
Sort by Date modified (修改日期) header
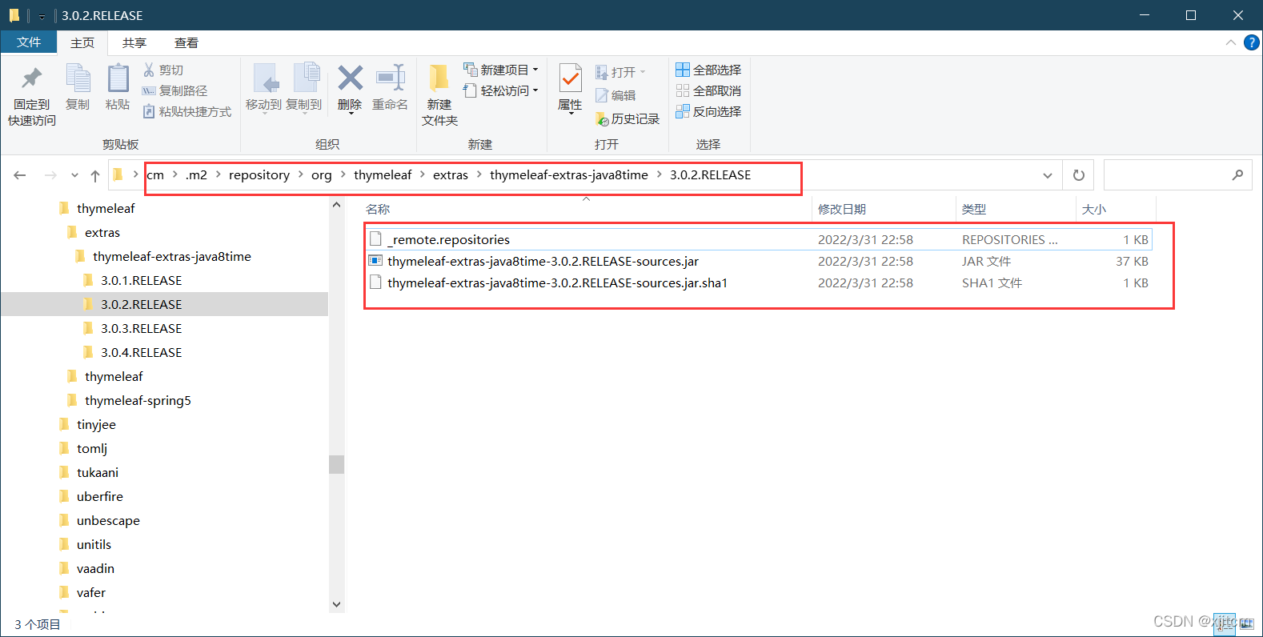884,209
